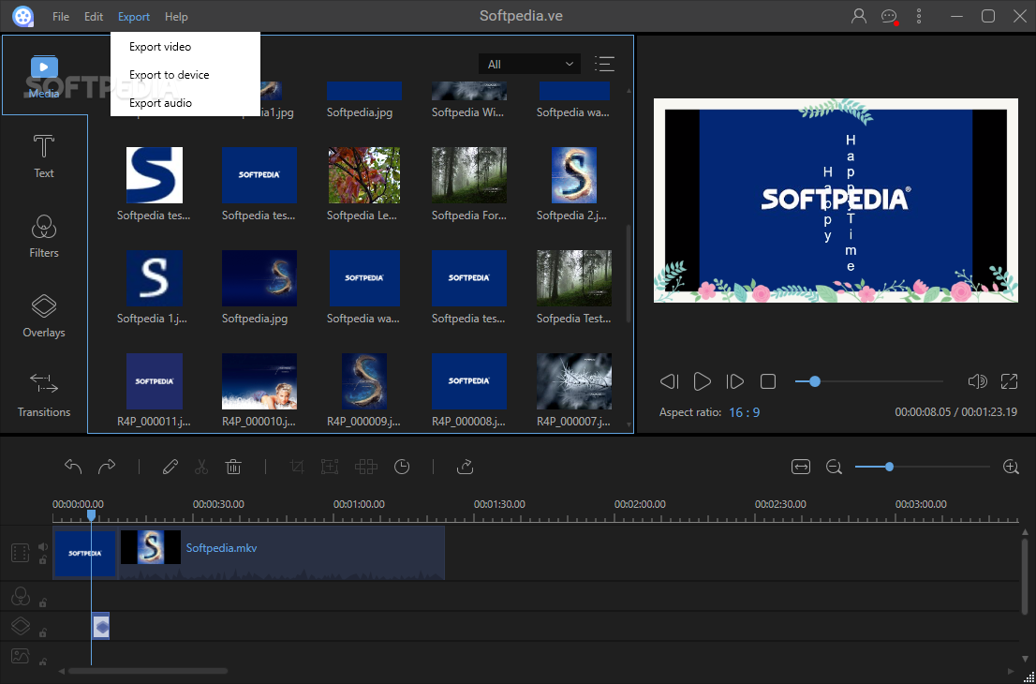The height and width of the screenshot is (684, 1036).
Task: Select the Mosaic tool
Action: point(366,467)
